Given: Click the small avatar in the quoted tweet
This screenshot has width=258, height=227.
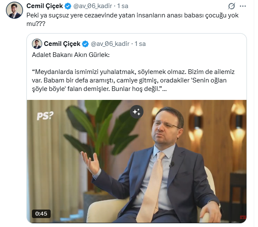Looking at the screenshot, I should tap(37, 44).
